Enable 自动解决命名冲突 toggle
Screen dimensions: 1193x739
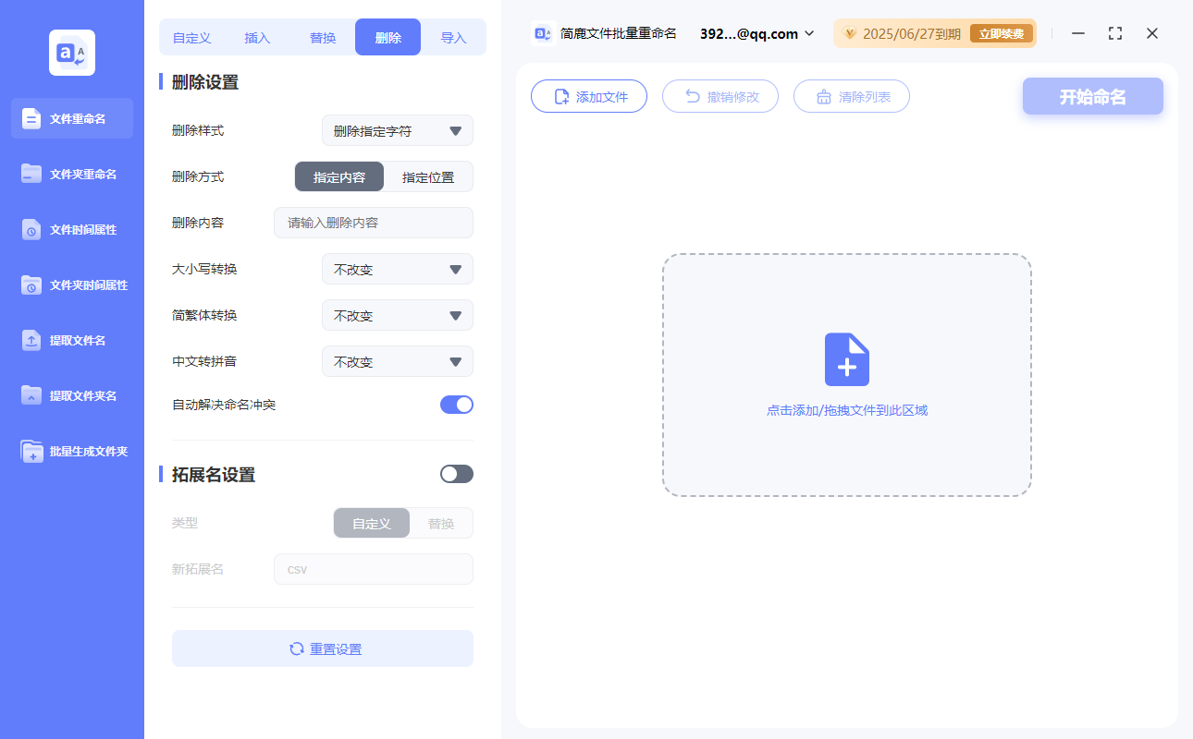pyautogui.click(x=456, y=405)
